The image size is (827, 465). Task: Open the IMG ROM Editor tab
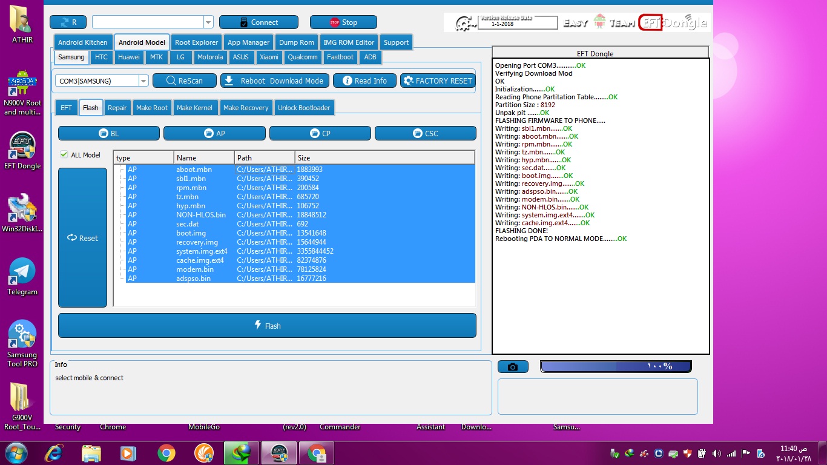point(349,42)
